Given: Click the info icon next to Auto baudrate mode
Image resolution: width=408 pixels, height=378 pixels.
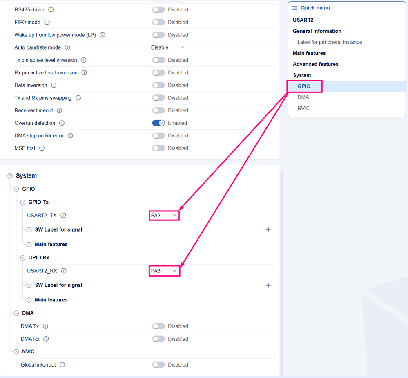Looking at the screenshot, I should [67, 47].
